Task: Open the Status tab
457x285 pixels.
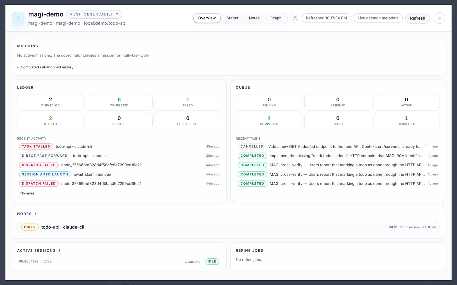Action: [x=232, y=18]
